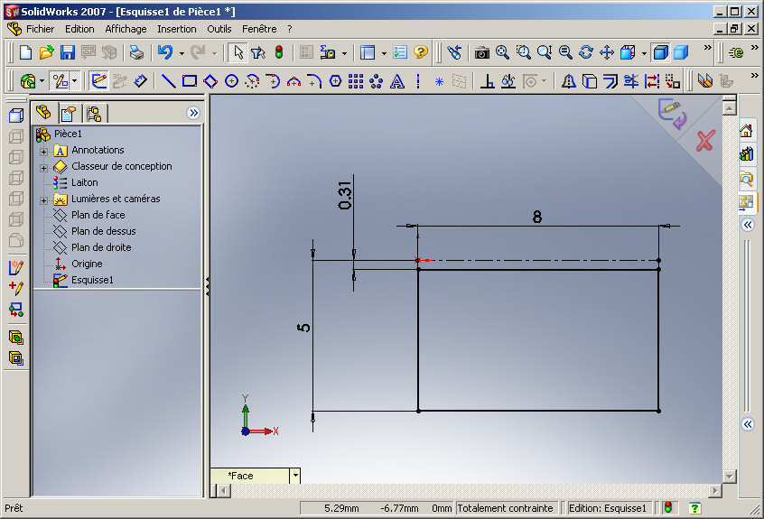Open the Affichage menu
Image resolution: width=764 pixels, height=519 pixels.
click(126, 29)
